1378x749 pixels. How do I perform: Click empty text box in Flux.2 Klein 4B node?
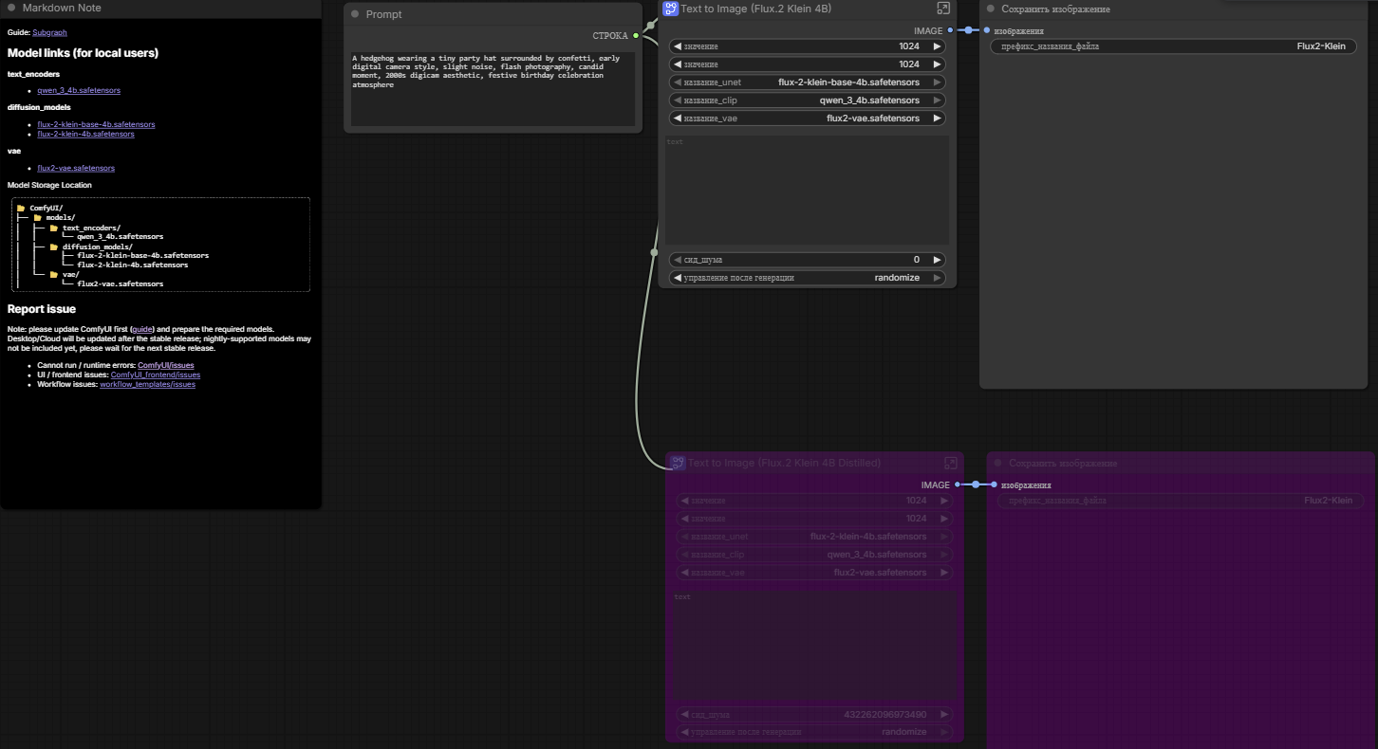coord(808,190)
